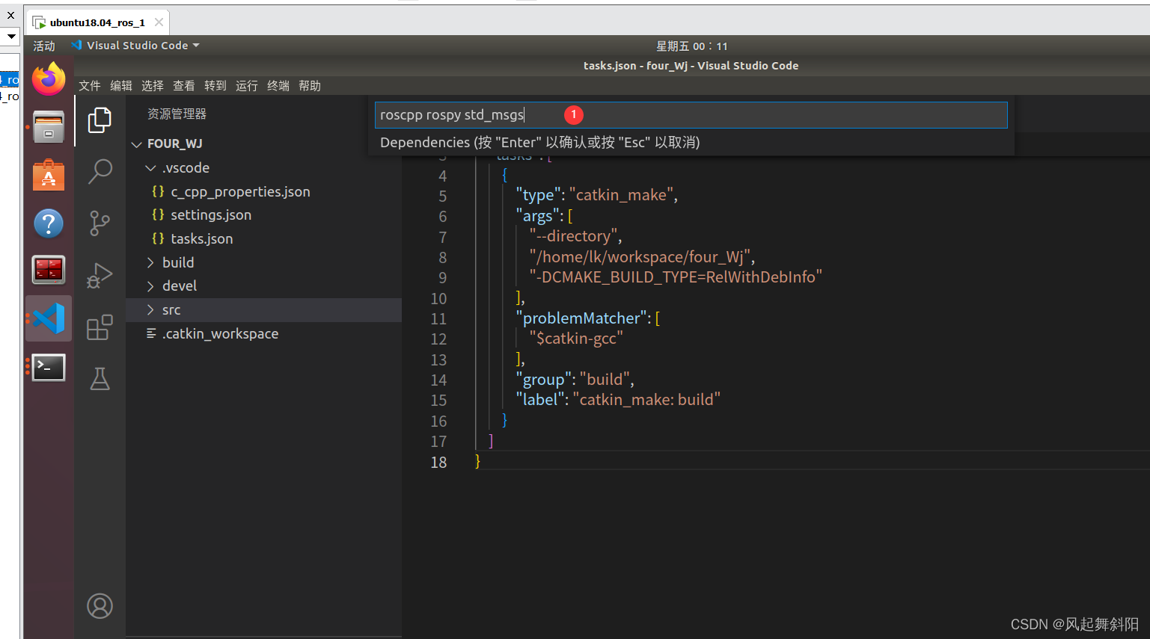Open the Visual Studio Code app menu dropdown
Viewport: 1150px width, 639px height.
(x=136, y=46)
